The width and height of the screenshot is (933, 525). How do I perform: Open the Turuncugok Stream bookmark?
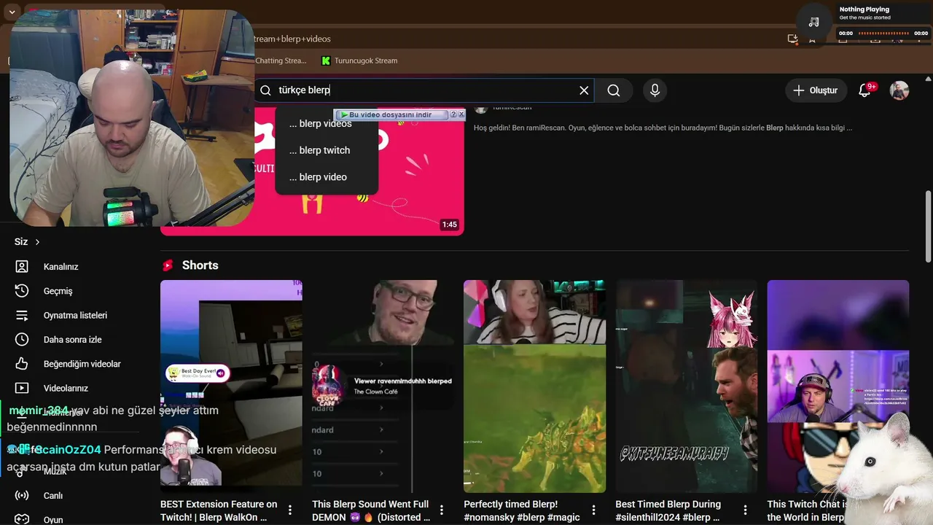click(x=359, y=61)
